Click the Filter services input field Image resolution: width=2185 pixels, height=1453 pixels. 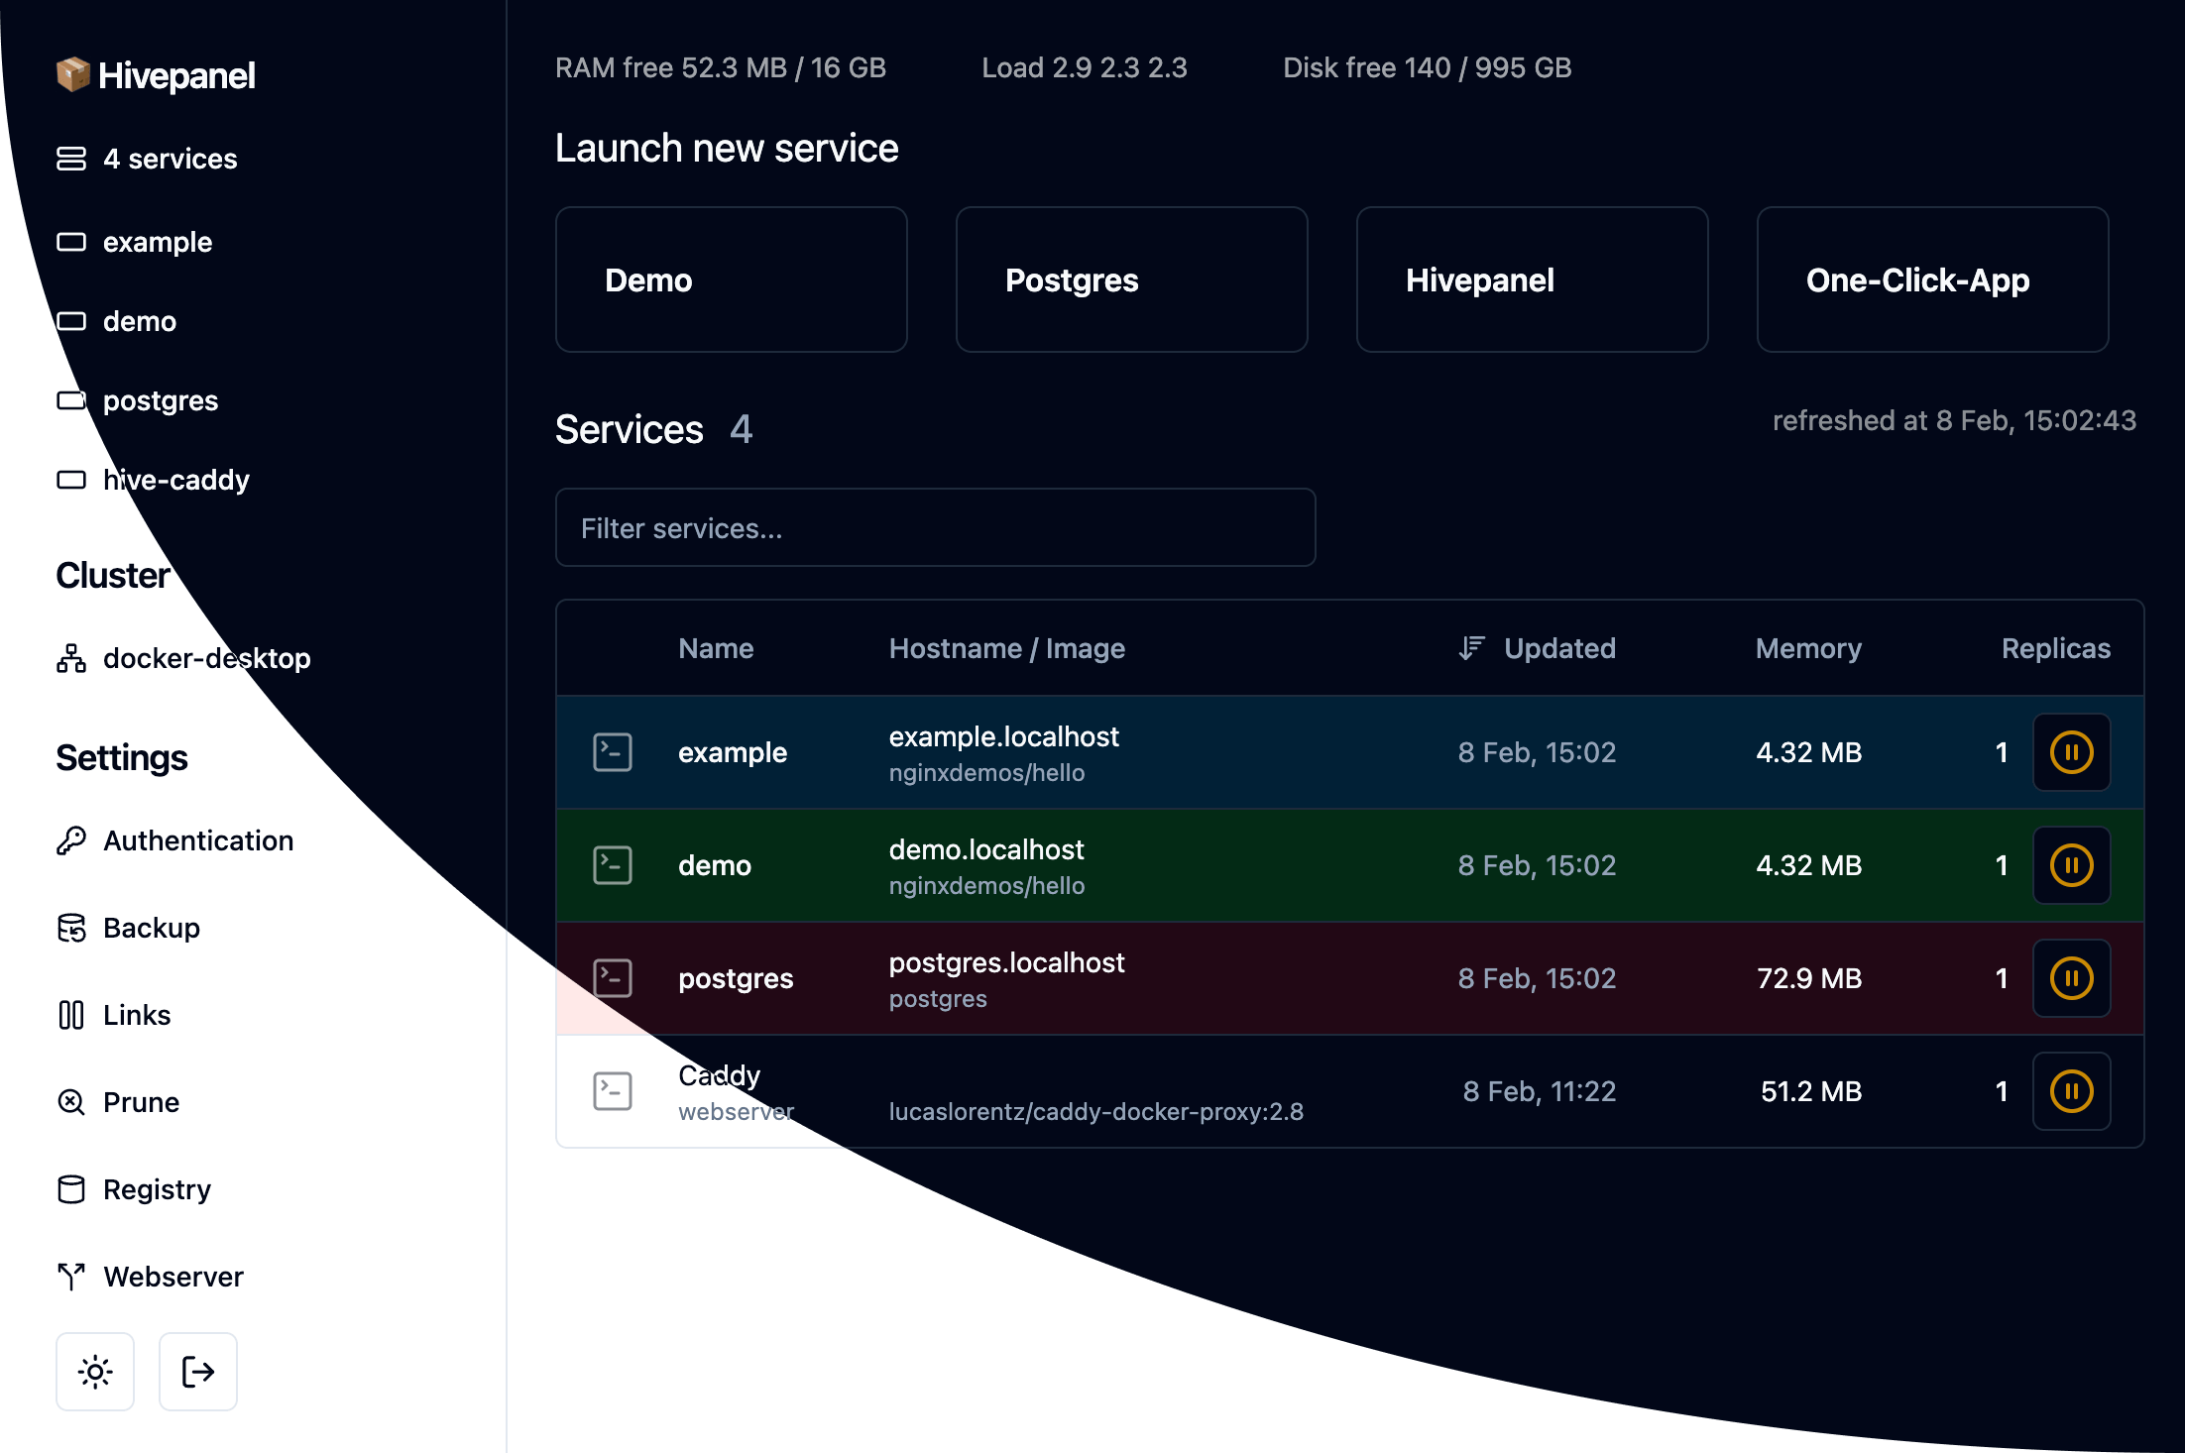(935, 527)
